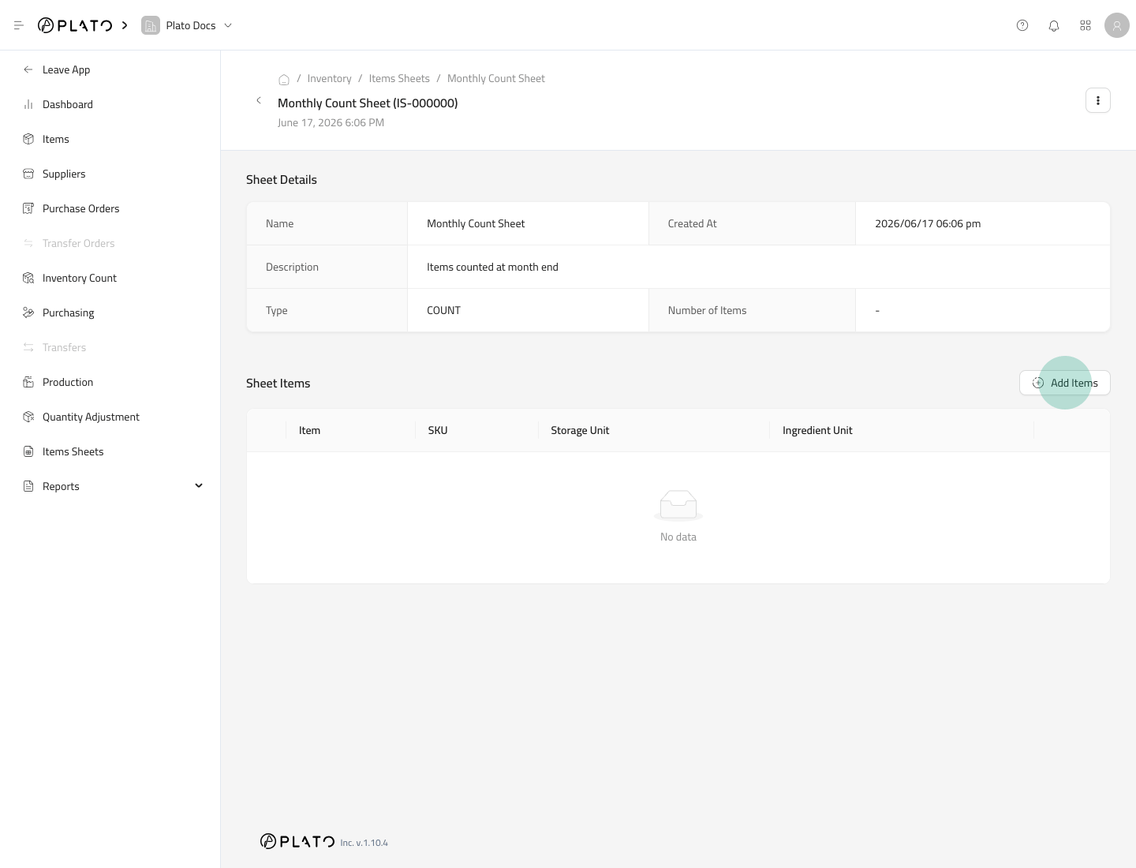Screen dimensions: 1136x868
Task: Click the Items Sheets sidebar icon
Action: pos(28,451)
